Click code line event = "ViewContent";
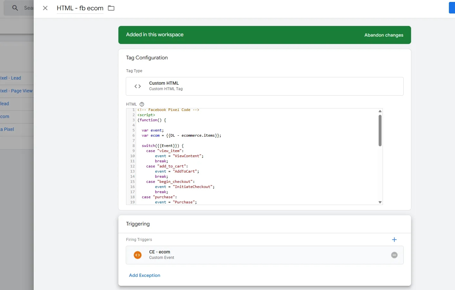455x290 pixels. tap(179, 156)
